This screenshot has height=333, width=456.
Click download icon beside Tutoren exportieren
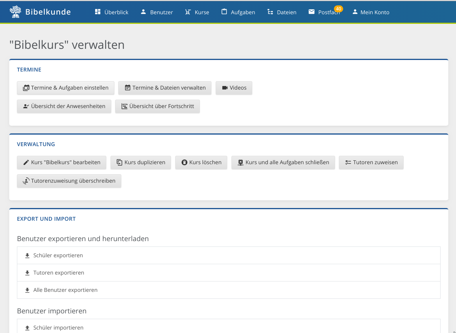(27, 273)
